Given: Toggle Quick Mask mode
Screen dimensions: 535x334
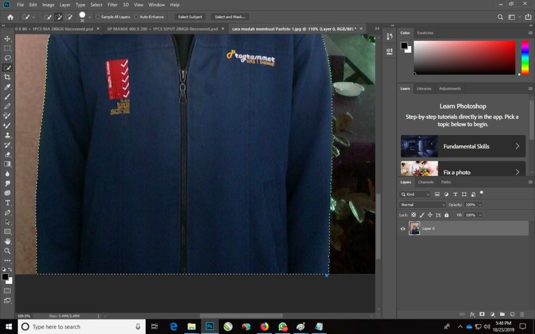Looking at the screenshot, I should (7, 291).
